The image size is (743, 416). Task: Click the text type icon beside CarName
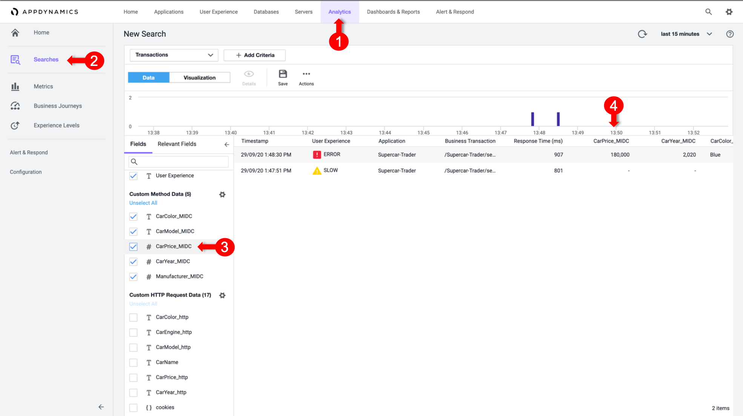tap(149, 362)
